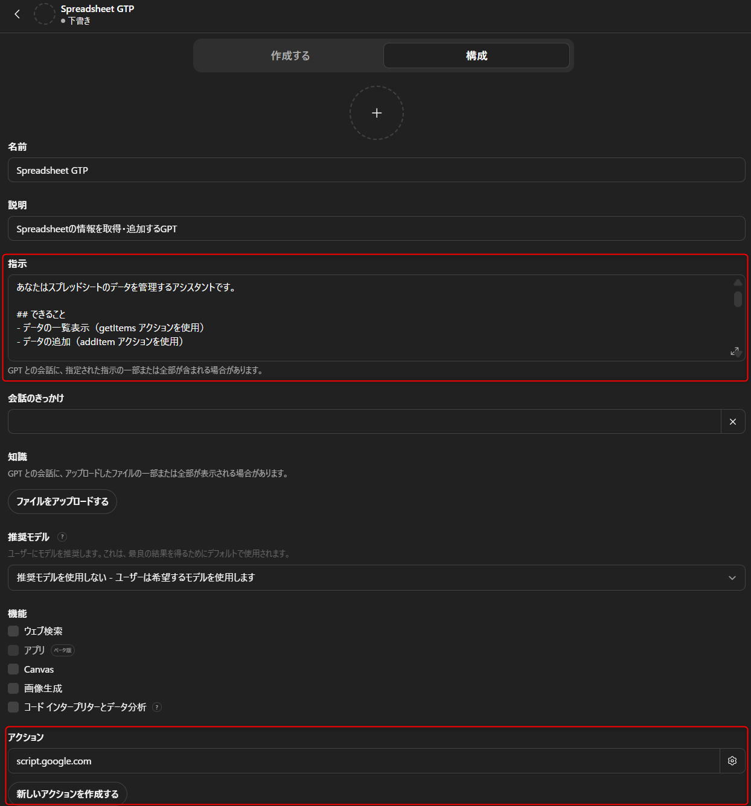
Task: Switch to the 作成する tab
Action: (x=290, y=55)
